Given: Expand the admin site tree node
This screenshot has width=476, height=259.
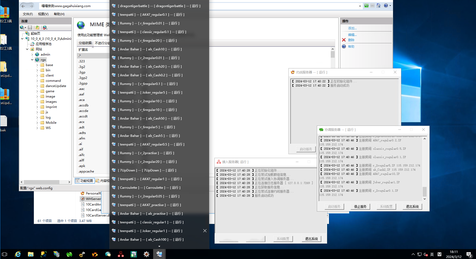Looking at the screenshot, I should pyautogui.click(x=32, y=55).
